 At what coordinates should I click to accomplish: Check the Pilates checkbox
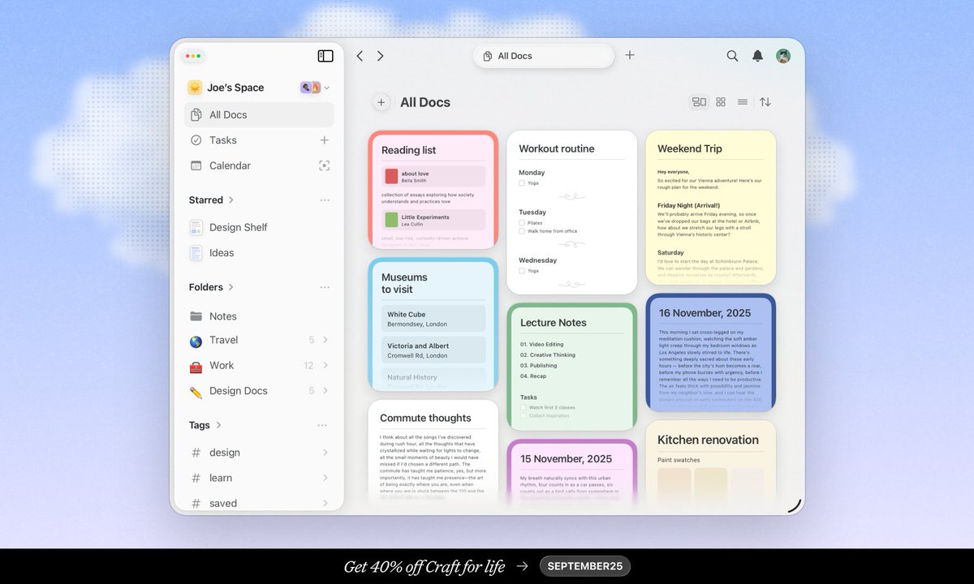tap(522, 222)
